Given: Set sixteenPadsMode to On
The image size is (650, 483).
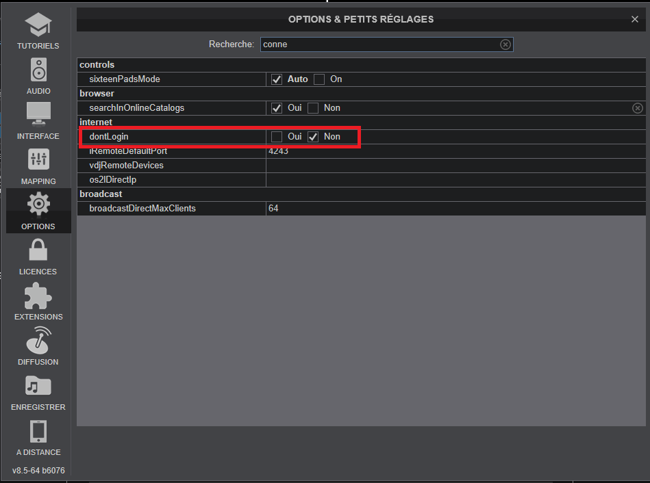Looking at the screenshot, I should pyautogui.click(x=319, y=79).
